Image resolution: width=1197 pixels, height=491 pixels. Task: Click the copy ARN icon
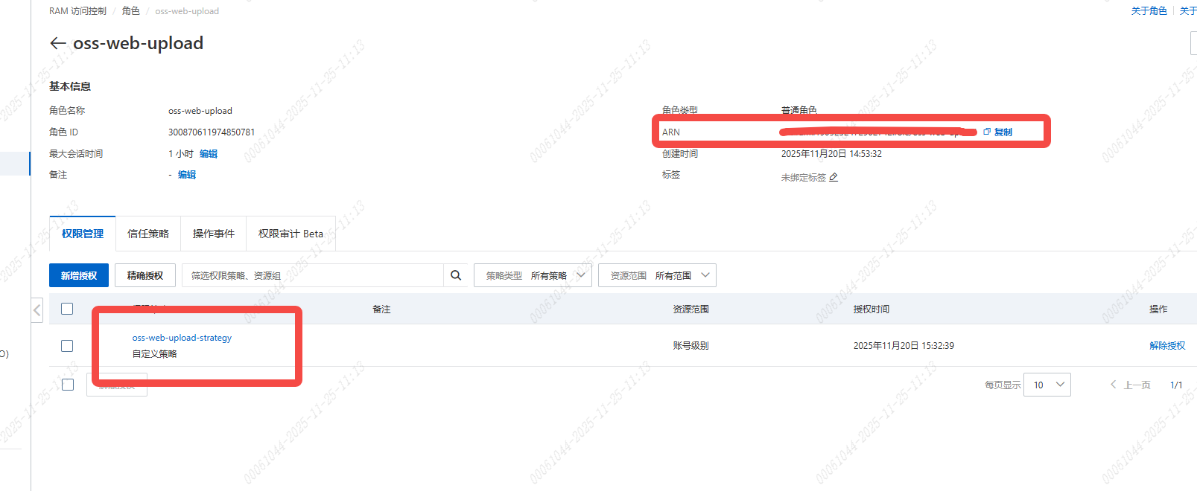(987, 132)
